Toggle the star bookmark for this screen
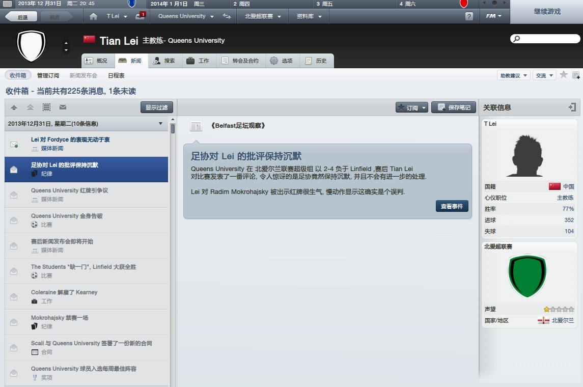Viewport: 583px width, 387px height. 564,75
